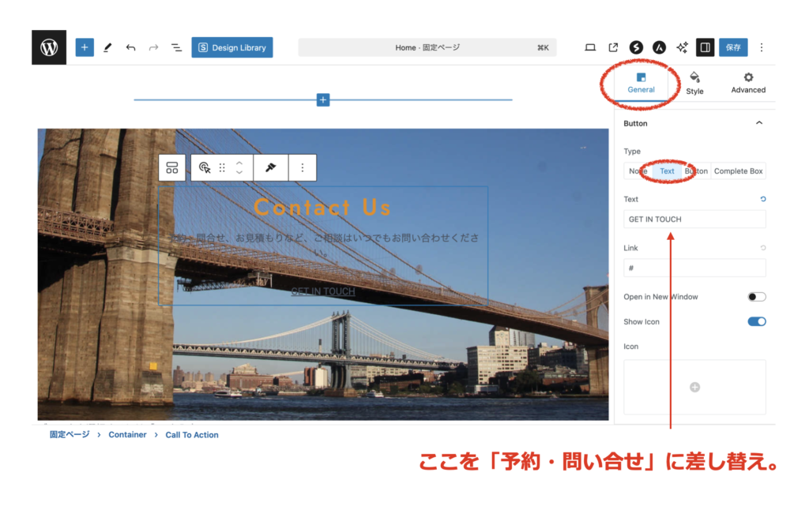Select the Complete Box type option
The image size is (809, 510).
tap(738, 171)
